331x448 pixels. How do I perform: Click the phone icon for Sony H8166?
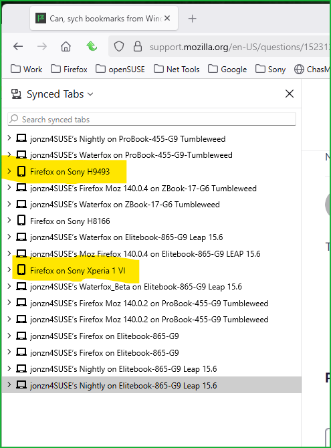pos(21,221)
